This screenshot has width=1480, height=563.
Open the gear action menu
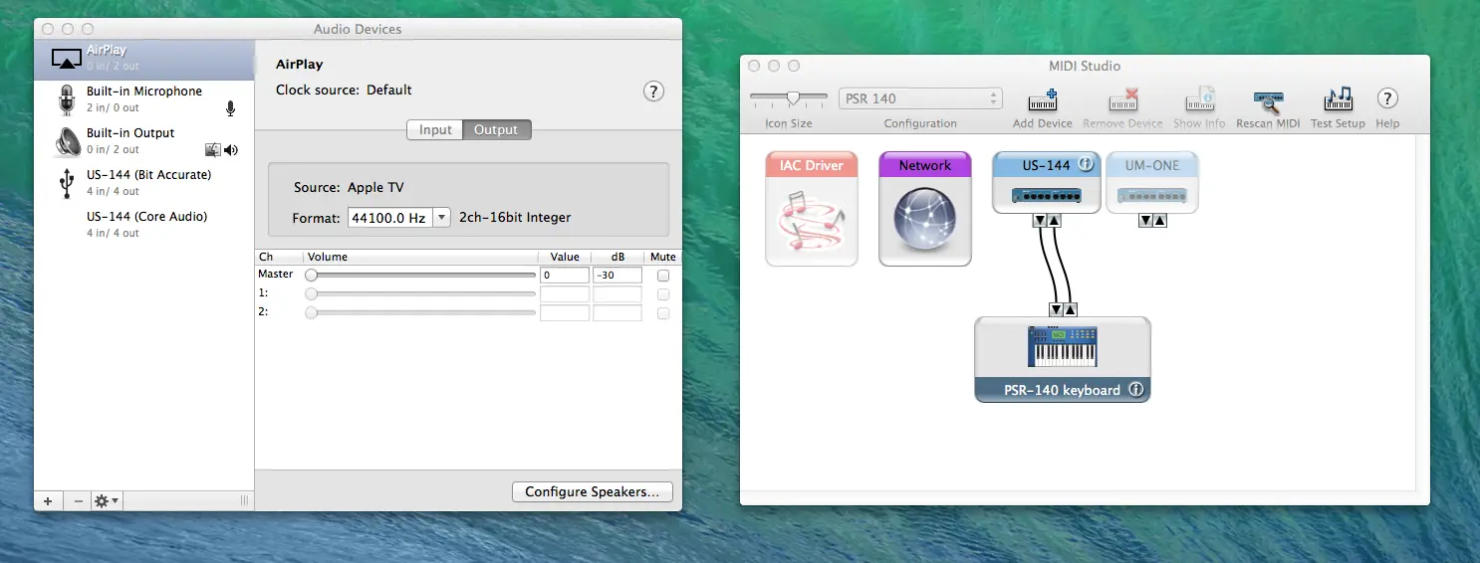click(x=107, y=501)
